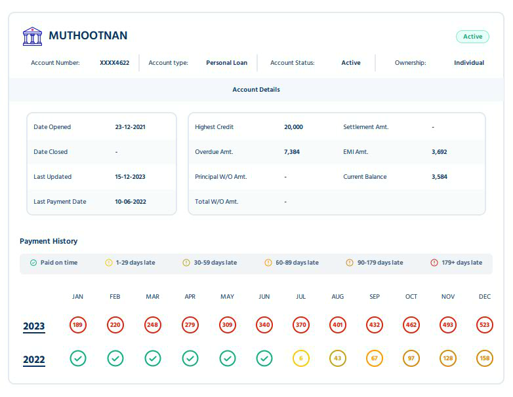
Task: Click the 90-179 days late legend icon
Action: [350, 263]
